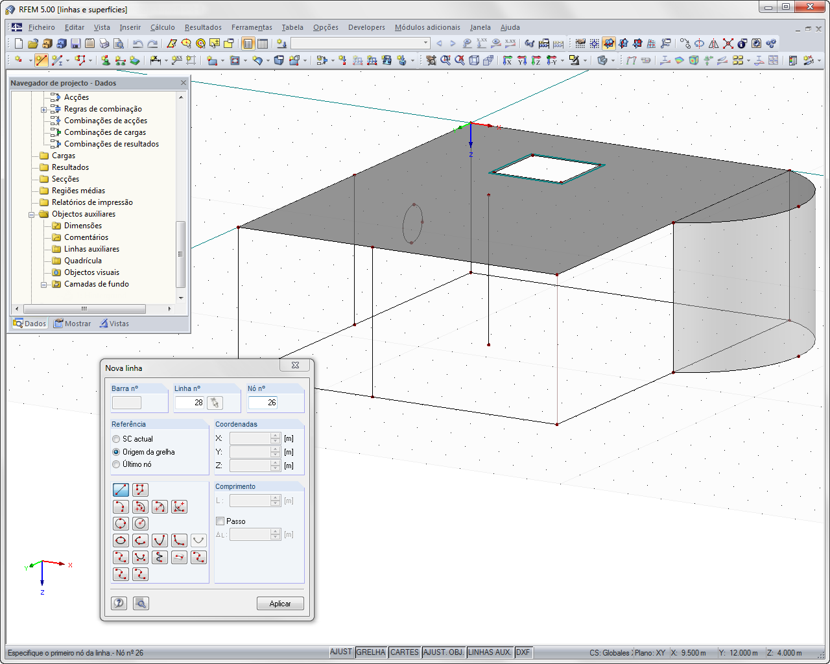Increment the X coordinate stepper
830x664 pixels.
point(275,435)
